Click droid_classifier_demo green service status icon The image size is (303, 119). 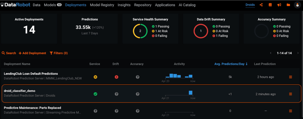96,94
